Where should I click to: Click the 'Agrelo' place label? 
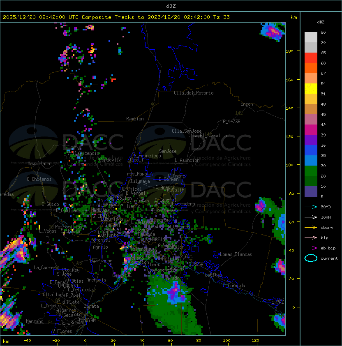coord(100,247)
